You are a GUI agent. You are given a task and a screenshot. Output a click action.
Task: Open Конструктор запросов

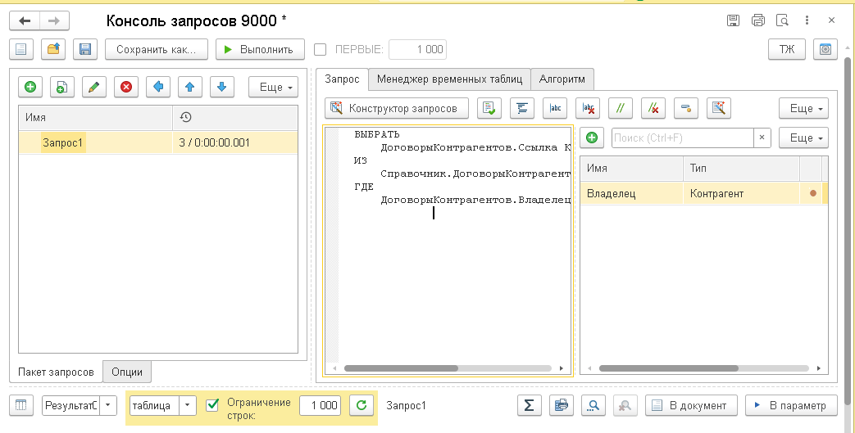pyautogui.click(x=397, y=108)
